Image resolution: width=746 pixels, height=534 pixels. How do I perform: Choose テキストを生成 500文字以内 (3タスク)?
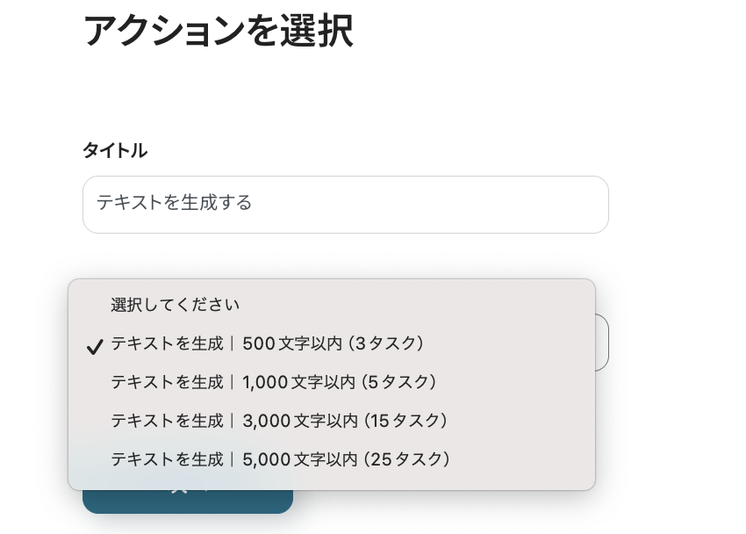tap(268, 343)
